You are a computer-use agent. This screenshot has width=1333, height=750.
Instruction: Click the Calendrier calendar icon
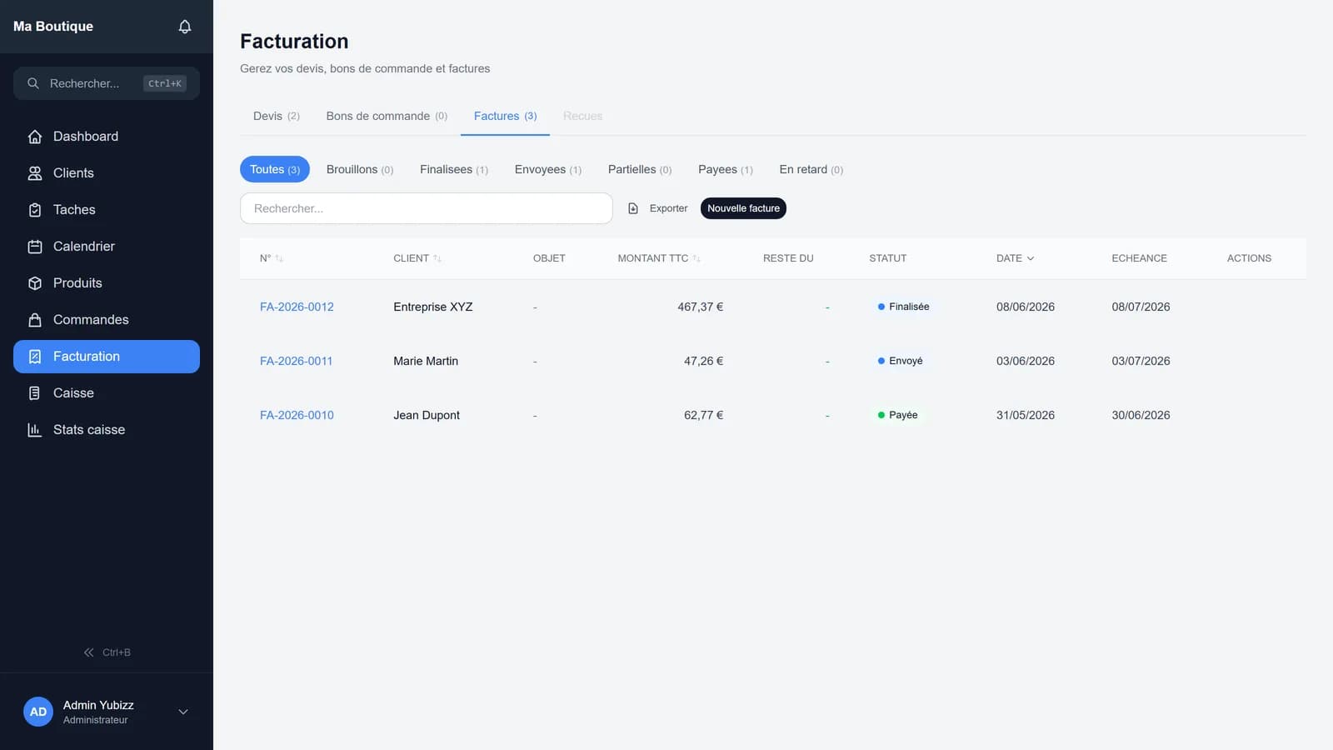point(35,247)
